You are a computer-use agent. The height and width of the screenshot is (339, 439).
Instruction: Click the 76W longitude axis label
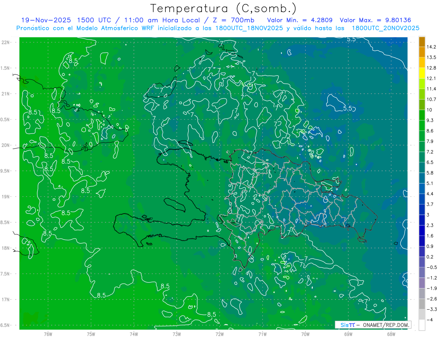pos(48,334)
